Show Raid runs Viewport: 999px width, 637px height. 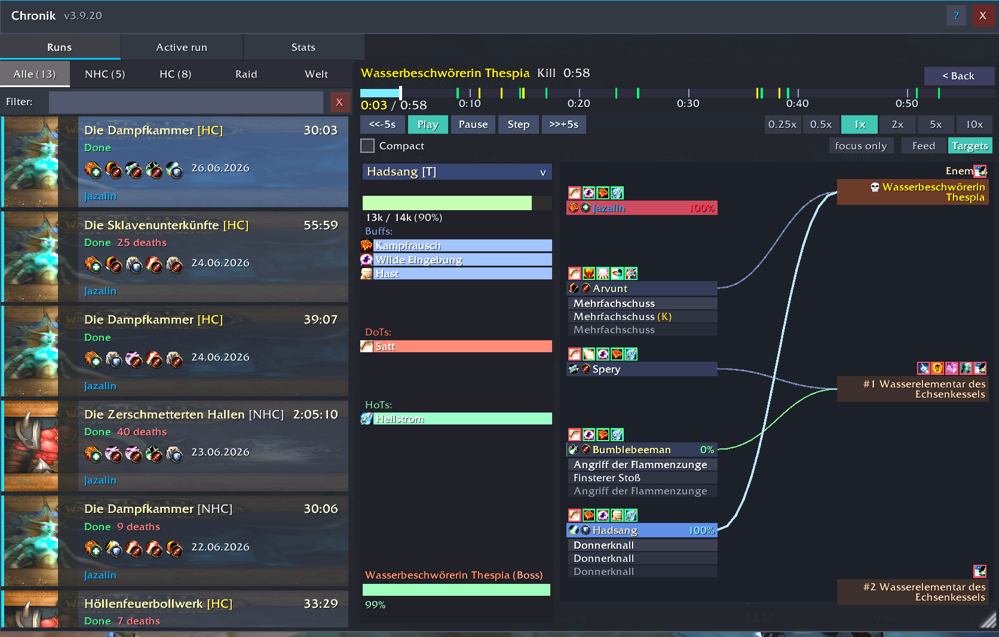(x=246, y=74)
